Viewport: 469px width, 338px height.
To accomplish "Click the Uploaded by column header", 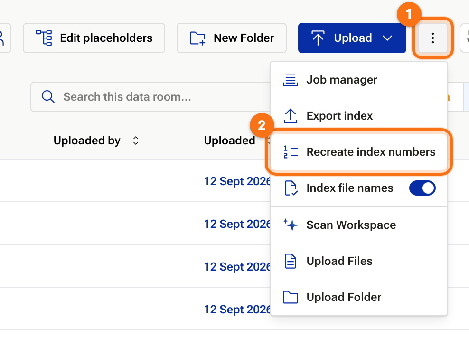I will point(87,141).
